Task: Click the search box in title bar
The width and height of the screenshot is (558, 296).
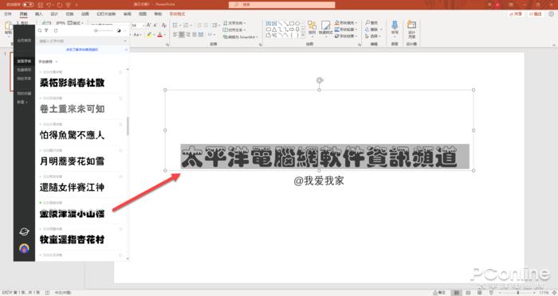Action: tap(282, 5)
